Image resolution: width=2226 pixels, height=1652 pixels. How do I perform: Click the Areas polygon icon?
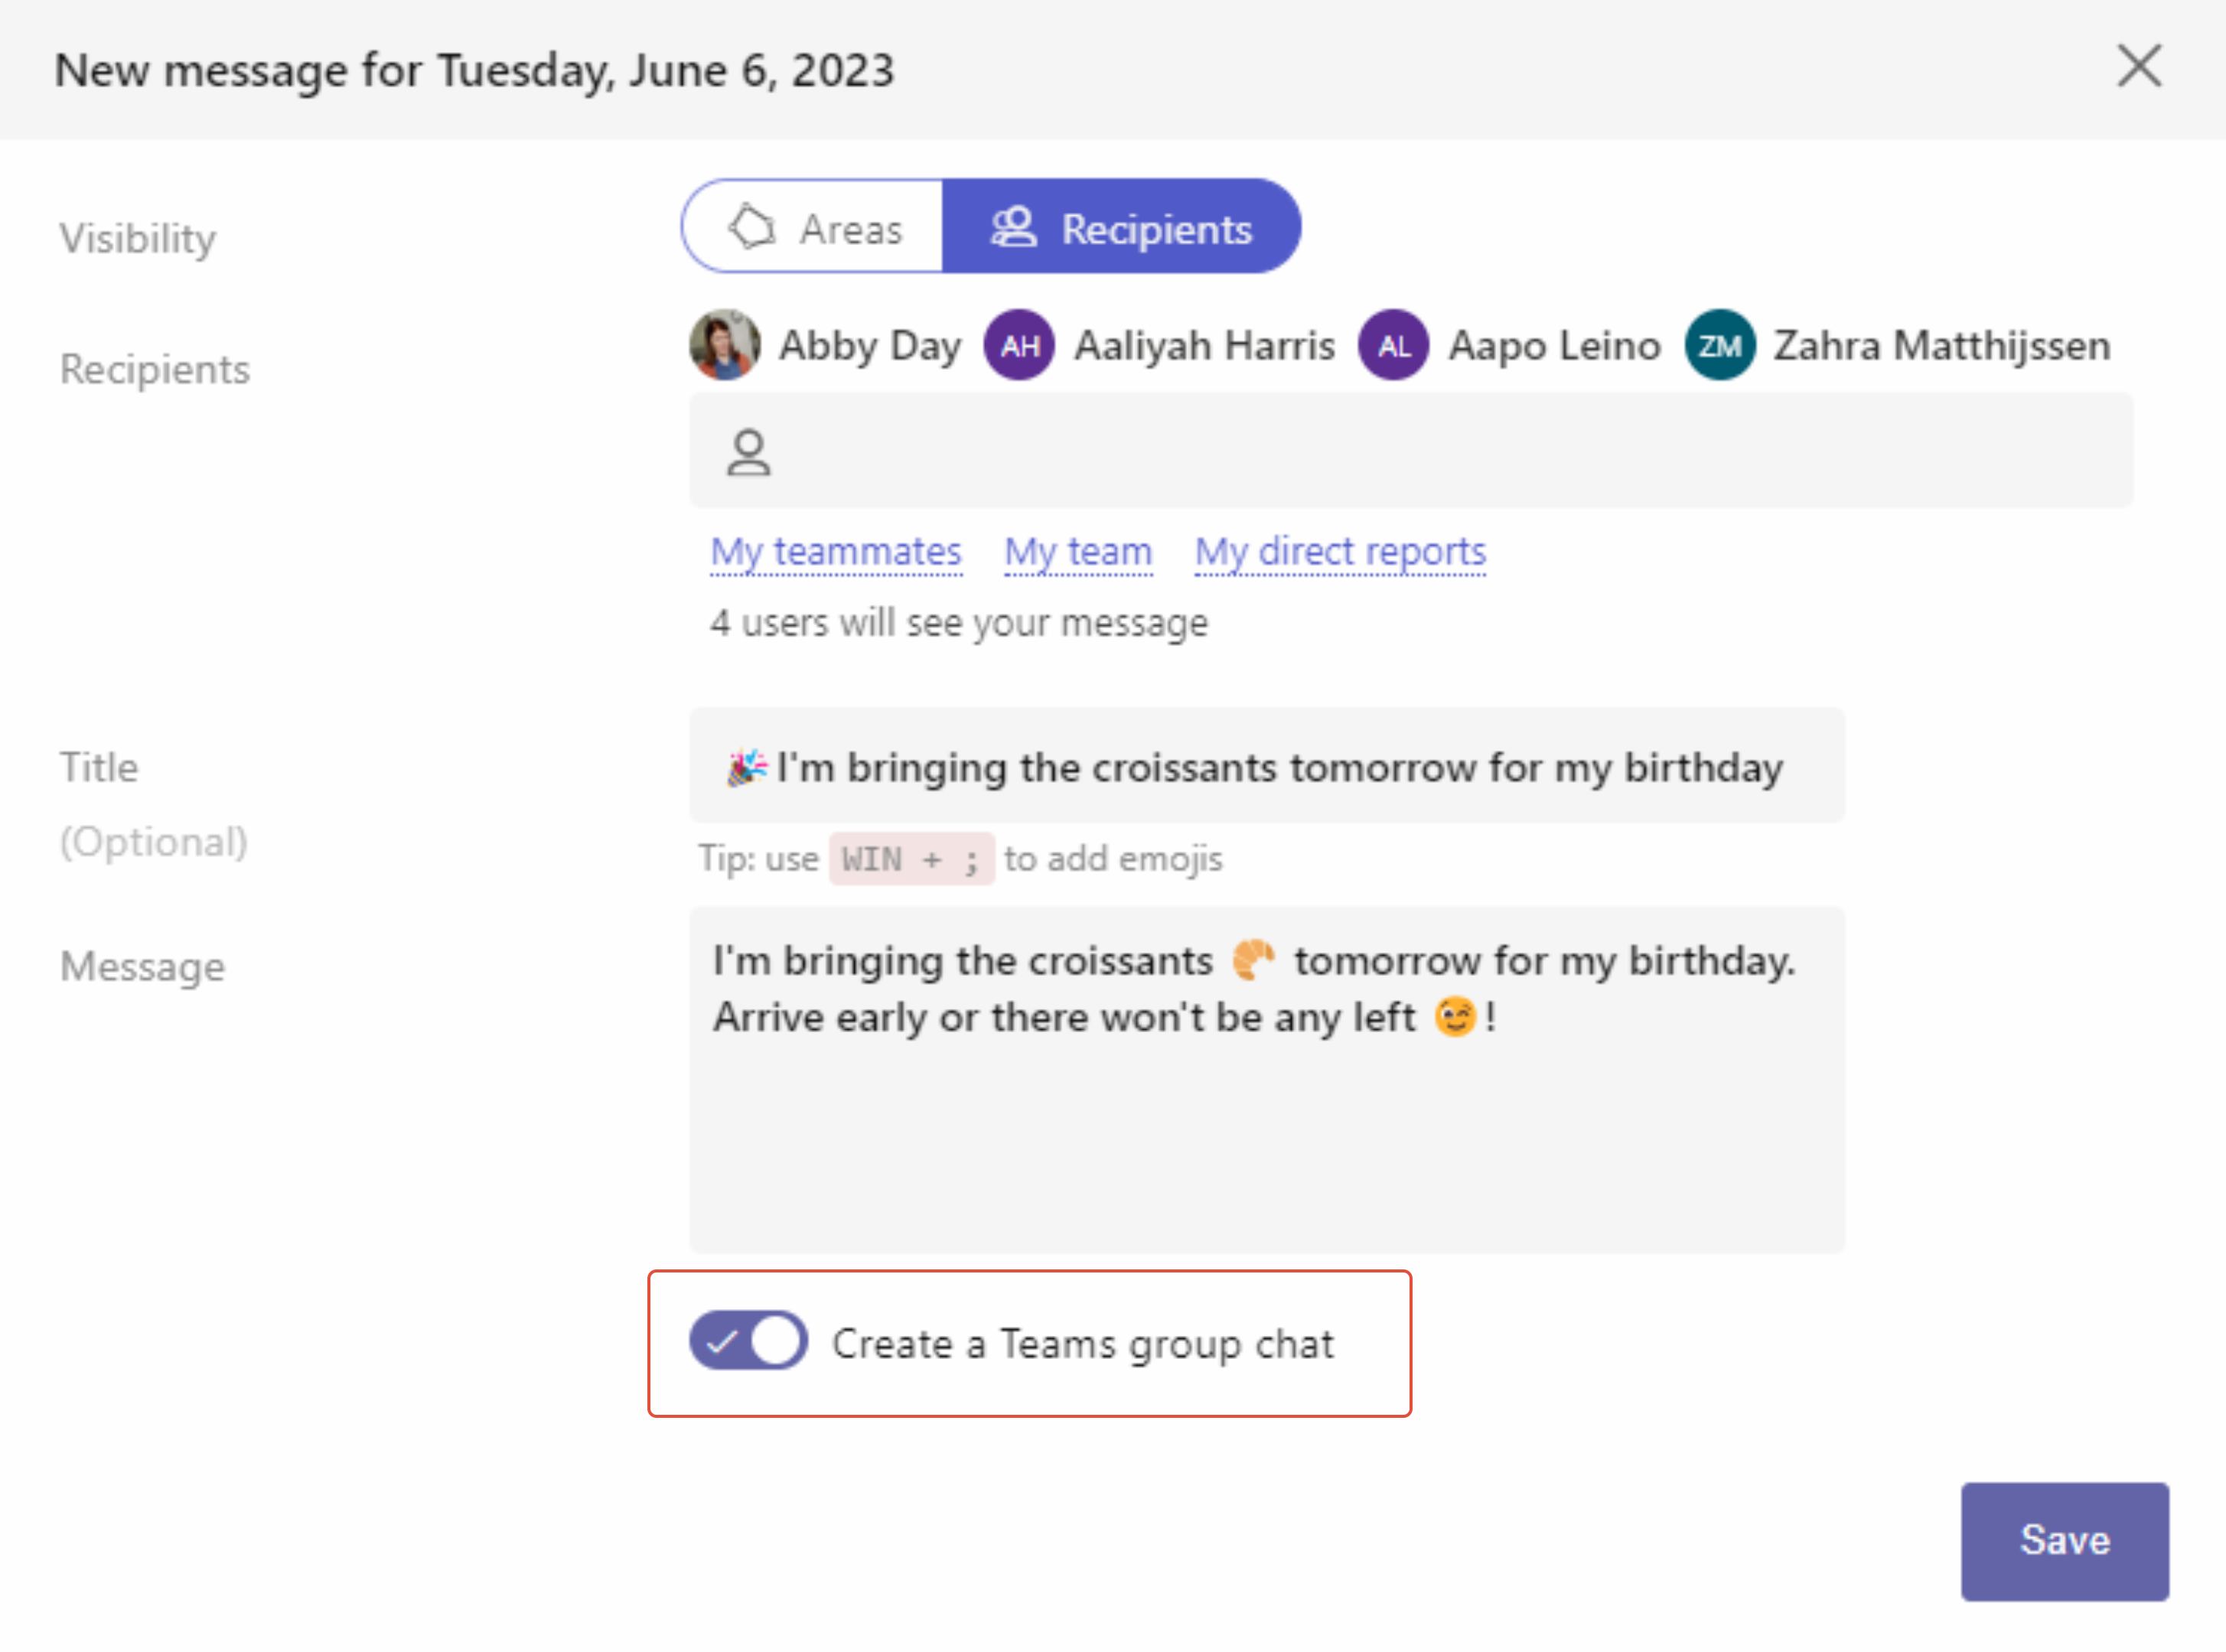pos(752,227)
